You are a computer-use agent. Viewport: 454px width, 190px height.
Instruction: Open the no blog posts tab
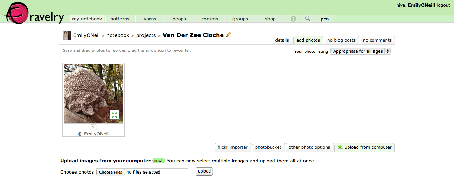click(x=341, y=40)
